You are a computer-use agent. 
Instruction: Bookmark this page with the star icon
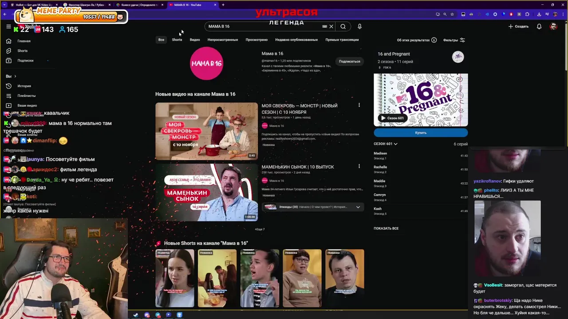[452, 14]
